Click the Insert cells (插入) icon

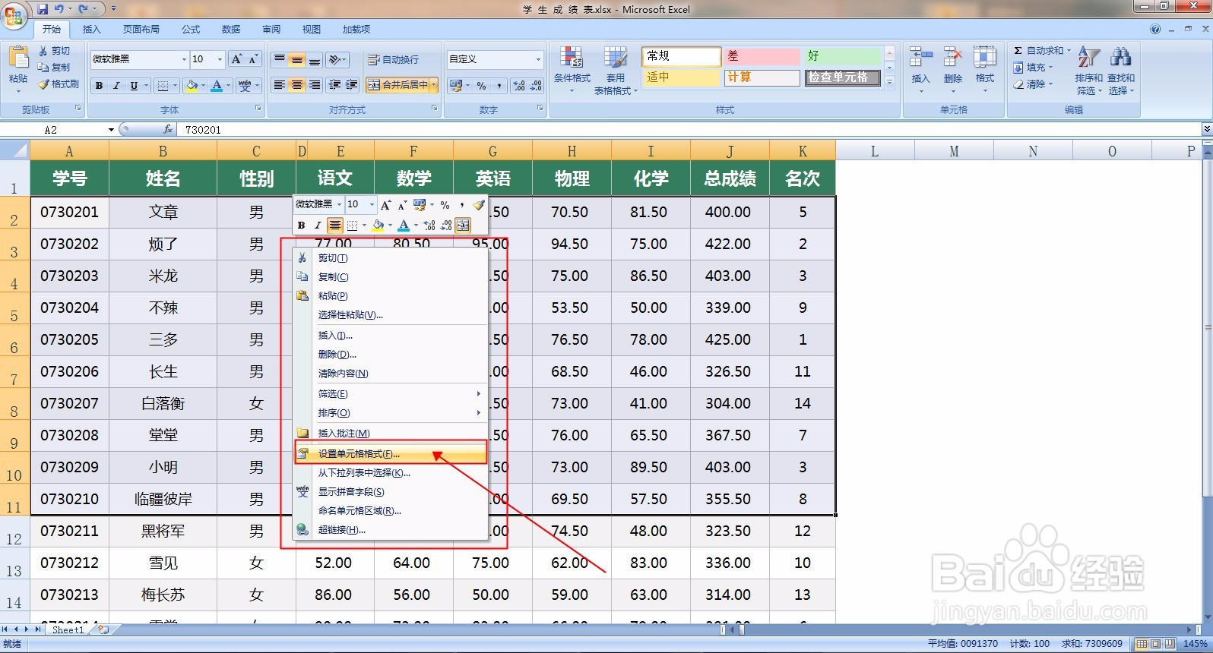[920, 58]
